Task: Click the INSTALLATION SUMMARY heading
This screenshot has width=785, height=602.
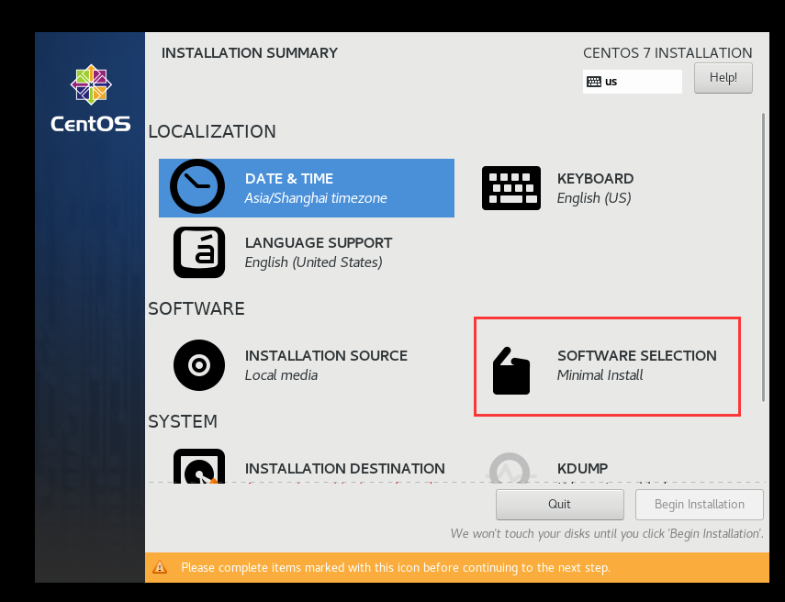Action: click(250, 53)
